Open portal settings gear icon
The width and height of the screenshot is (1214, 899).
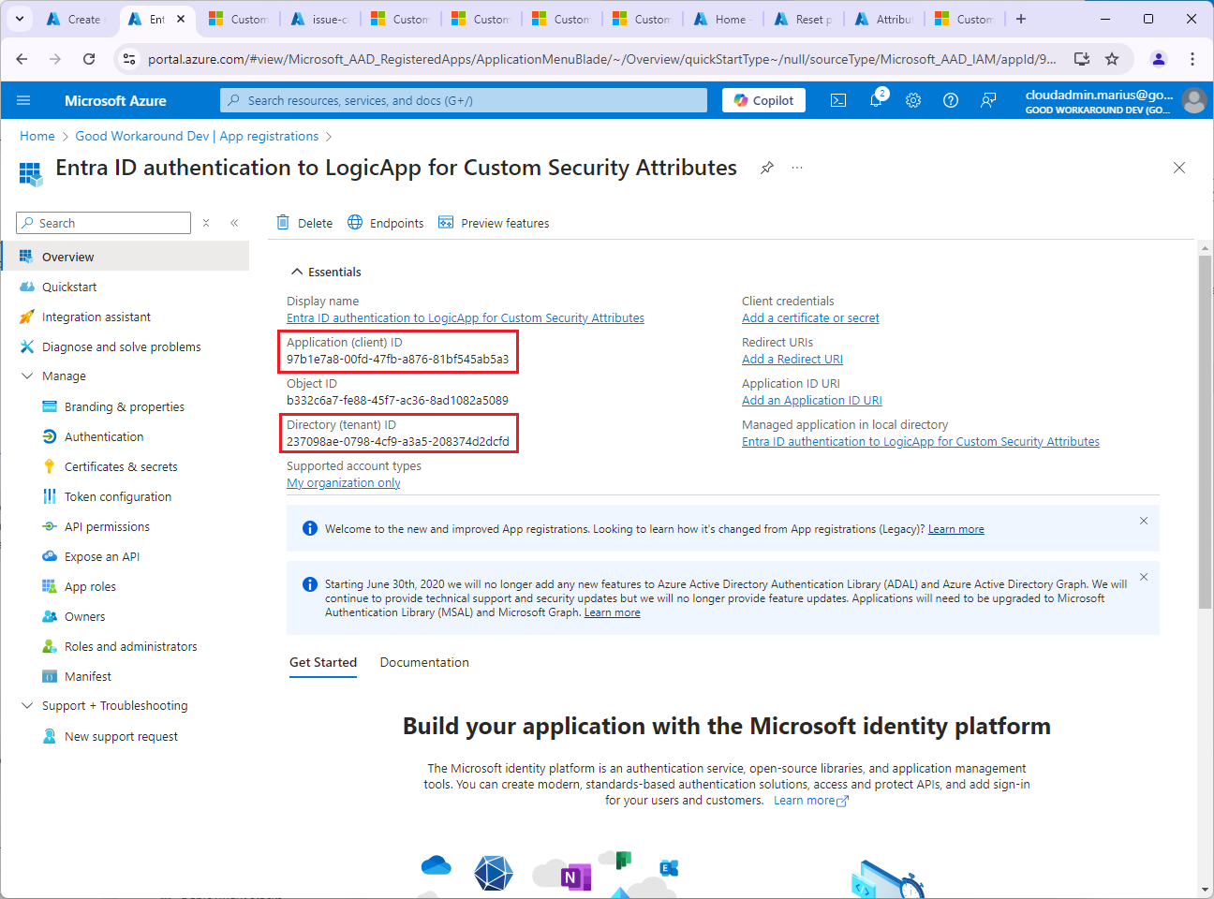[913, 100]
